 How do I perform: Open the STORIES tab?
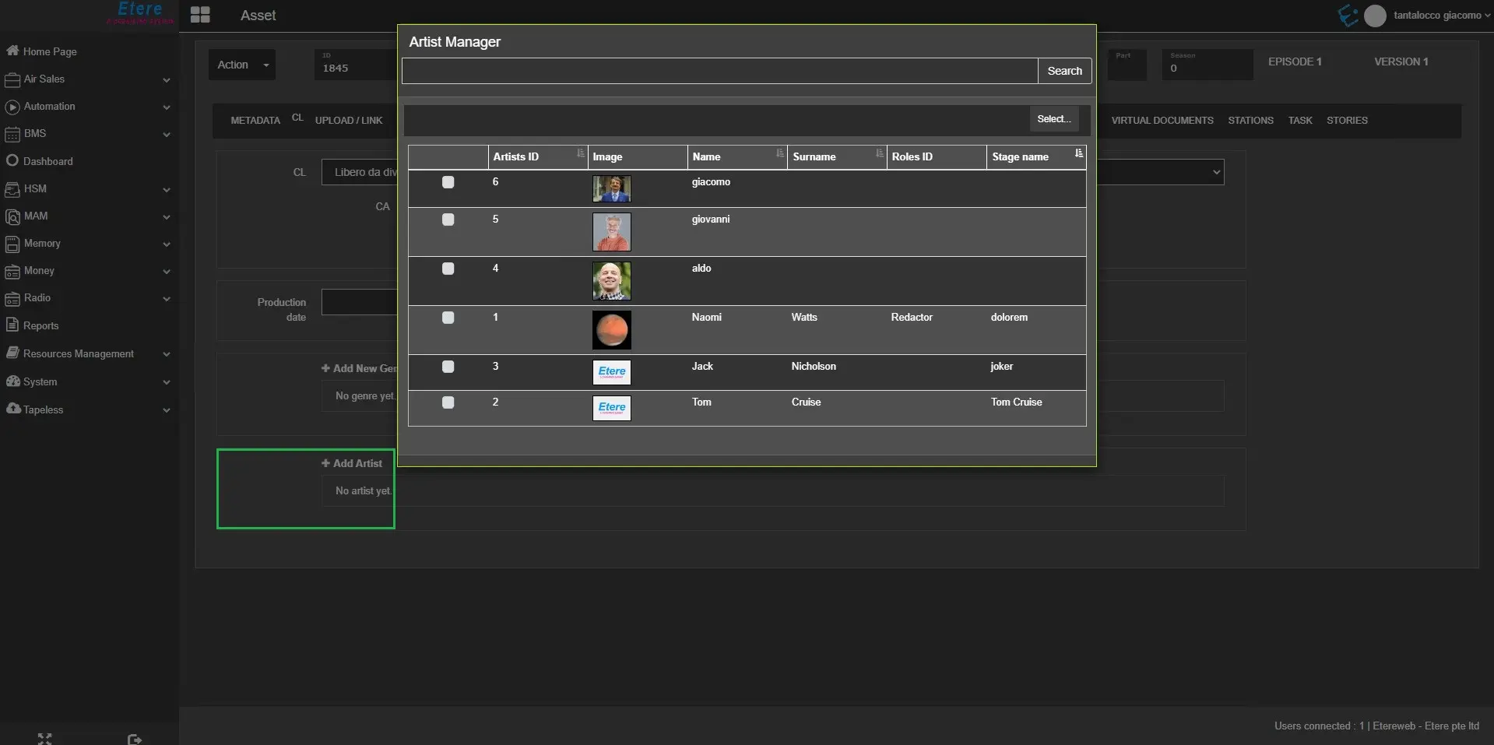point(1347,121)
